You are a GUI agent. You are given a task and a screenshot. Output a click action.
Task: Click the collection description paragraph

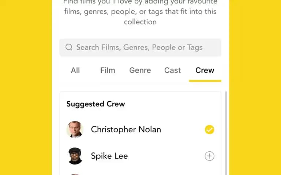click(140, 12)
